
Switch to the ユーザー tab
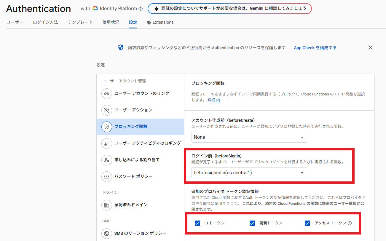[x=15, y=22]
